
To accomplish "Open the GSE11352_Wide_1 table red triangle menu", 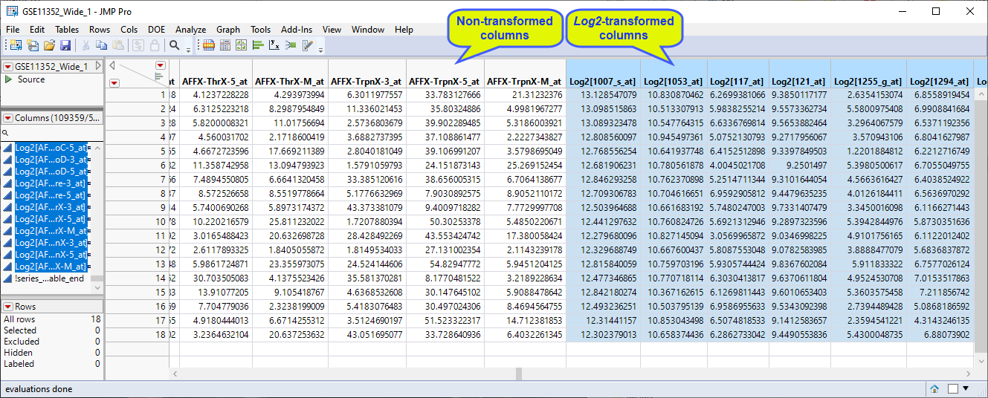I will 8,67.
